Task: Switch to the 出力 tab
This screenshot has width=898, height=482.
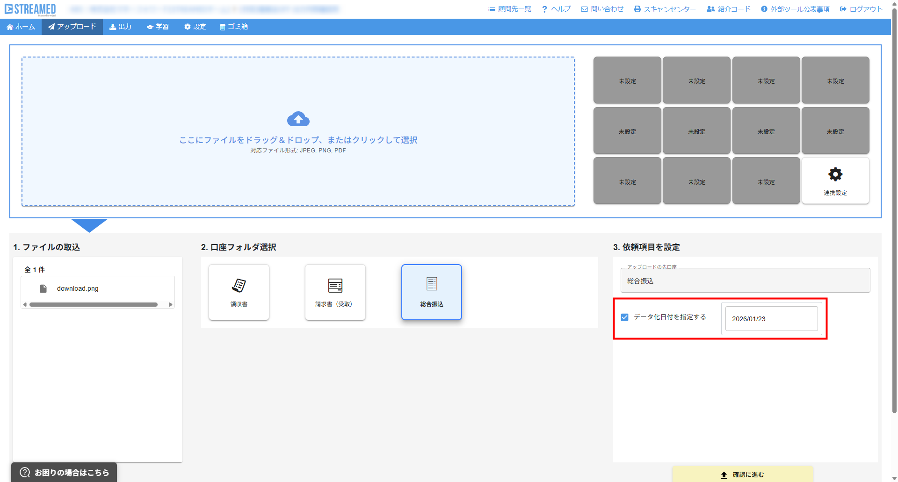Action: click(121, 27)
